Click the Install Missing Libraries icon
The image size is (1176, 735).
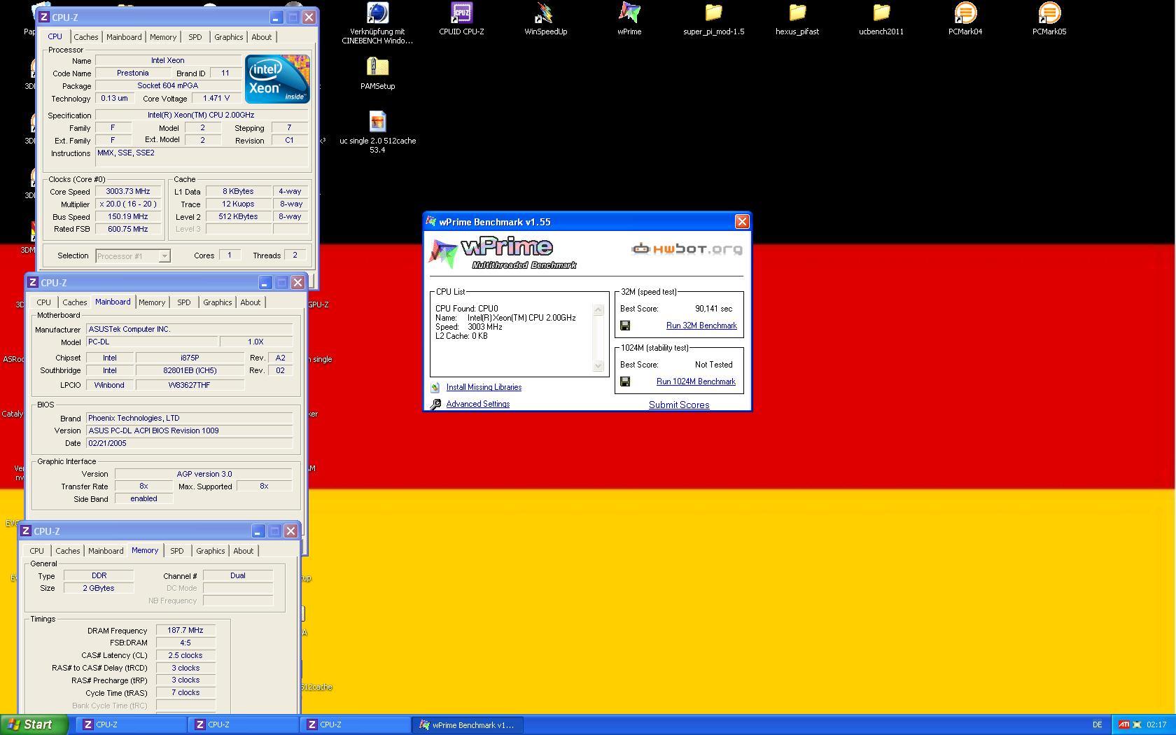tap(435, 387)
